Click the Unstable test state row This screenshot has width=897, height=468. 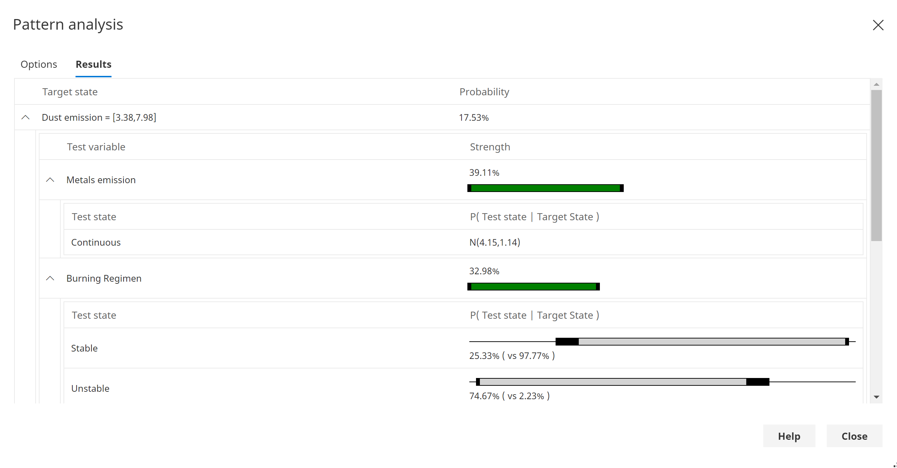tap(90, 388)
